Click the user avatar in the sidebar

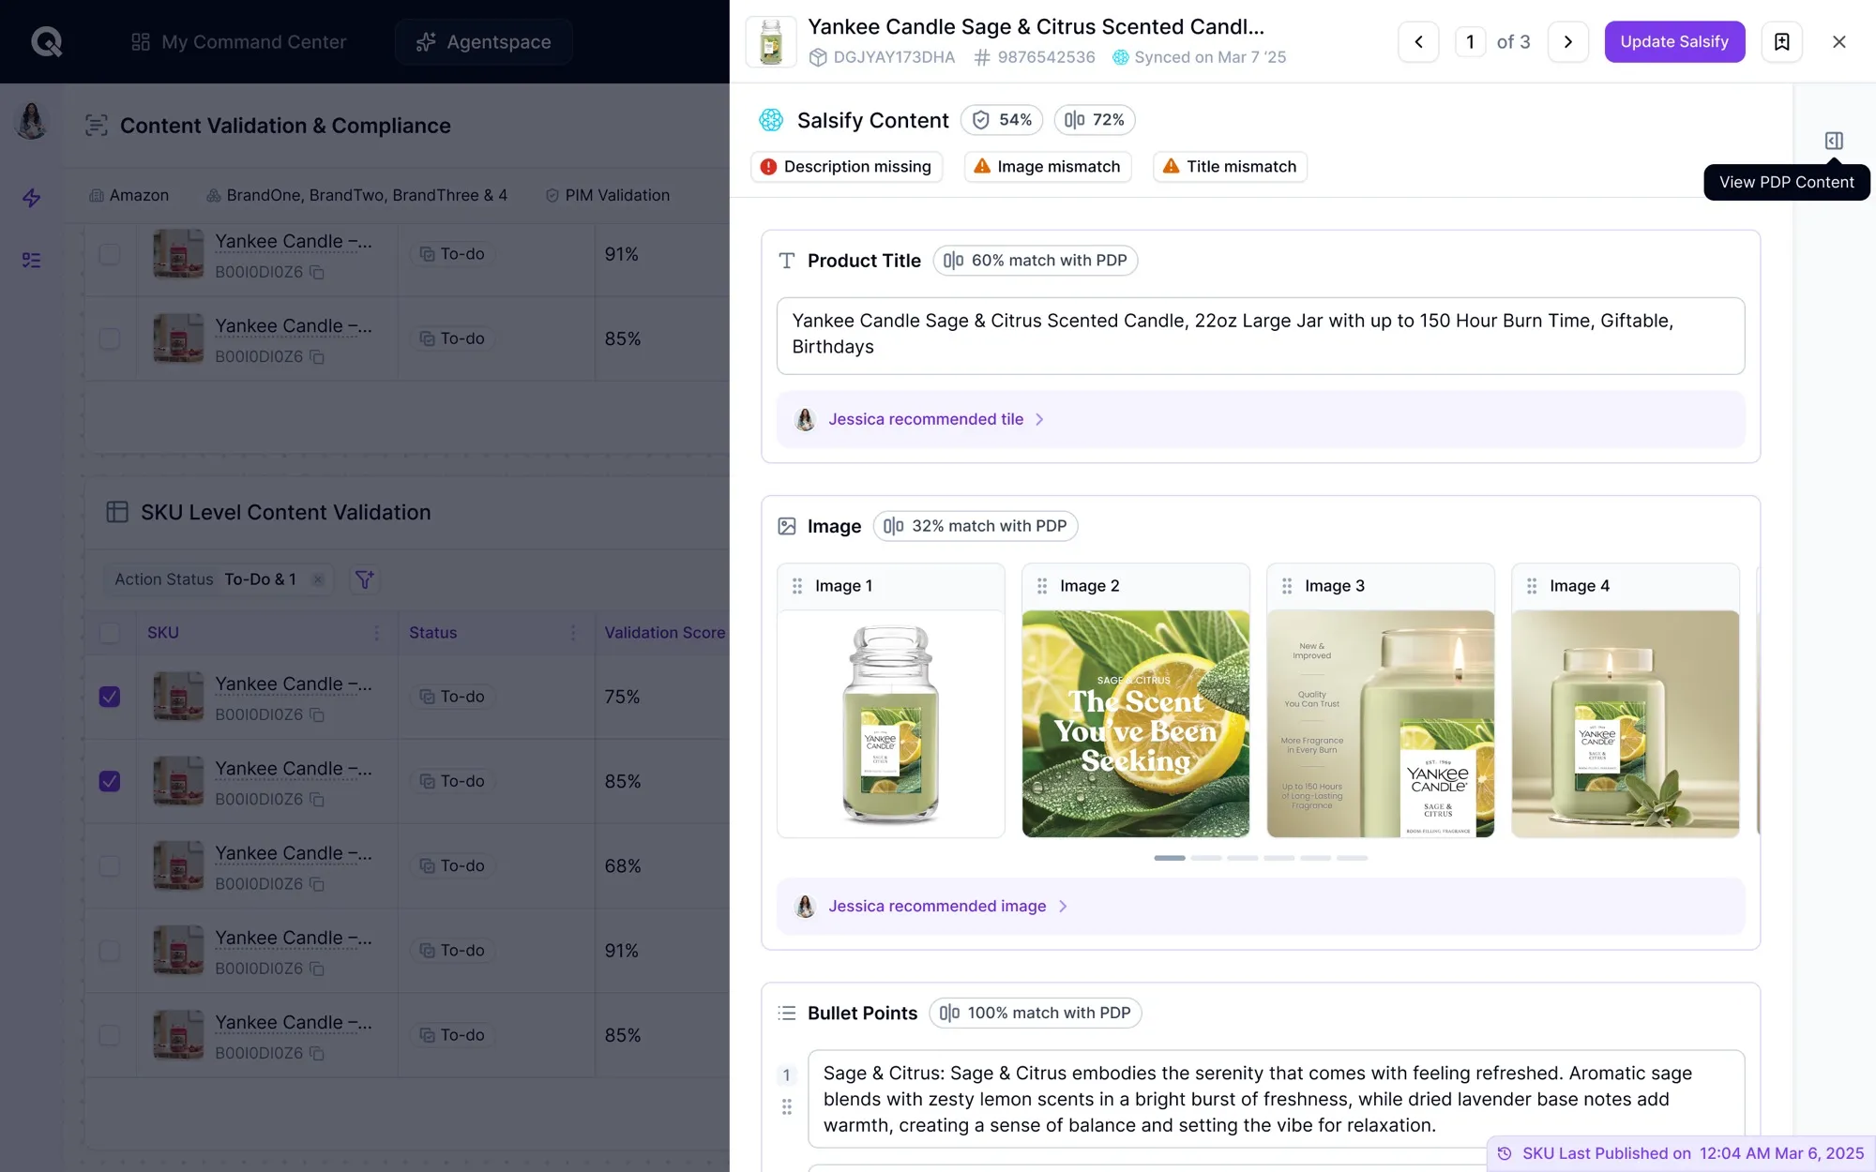pyautogui.click(x=32, y=122)
